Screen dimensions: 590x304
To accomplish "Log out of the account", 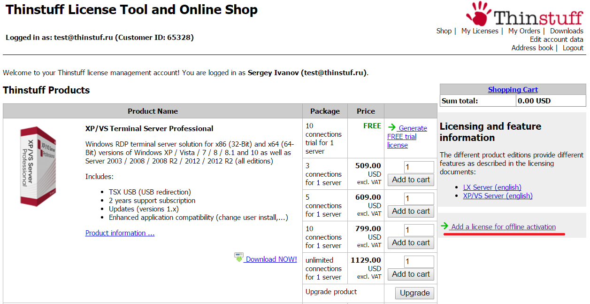I will tap(573, 48).
